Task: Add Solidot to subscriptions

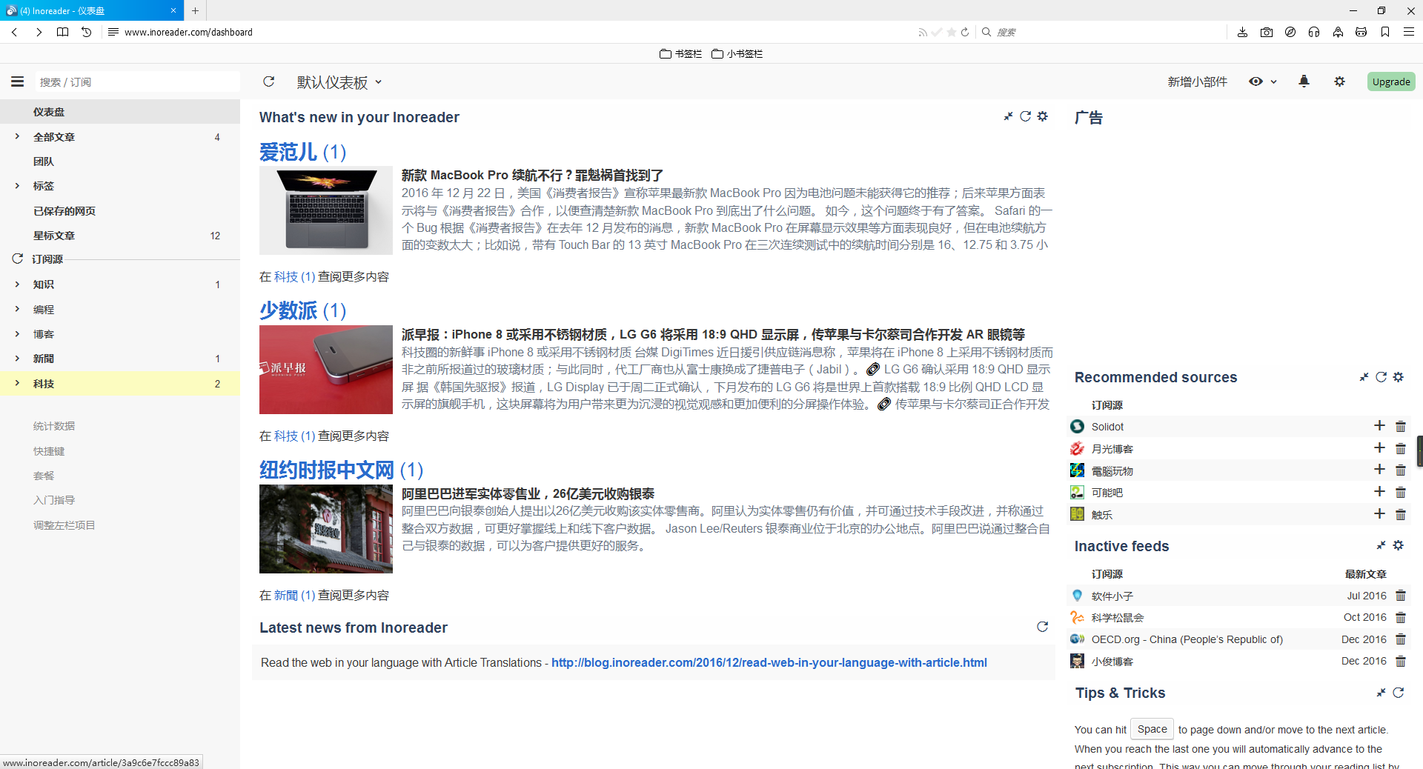Action: 1379,426
